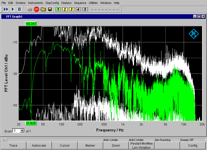Click the Frequency / Hz axis label
This screenshot has height=150, width=207.
pos(110,130)
